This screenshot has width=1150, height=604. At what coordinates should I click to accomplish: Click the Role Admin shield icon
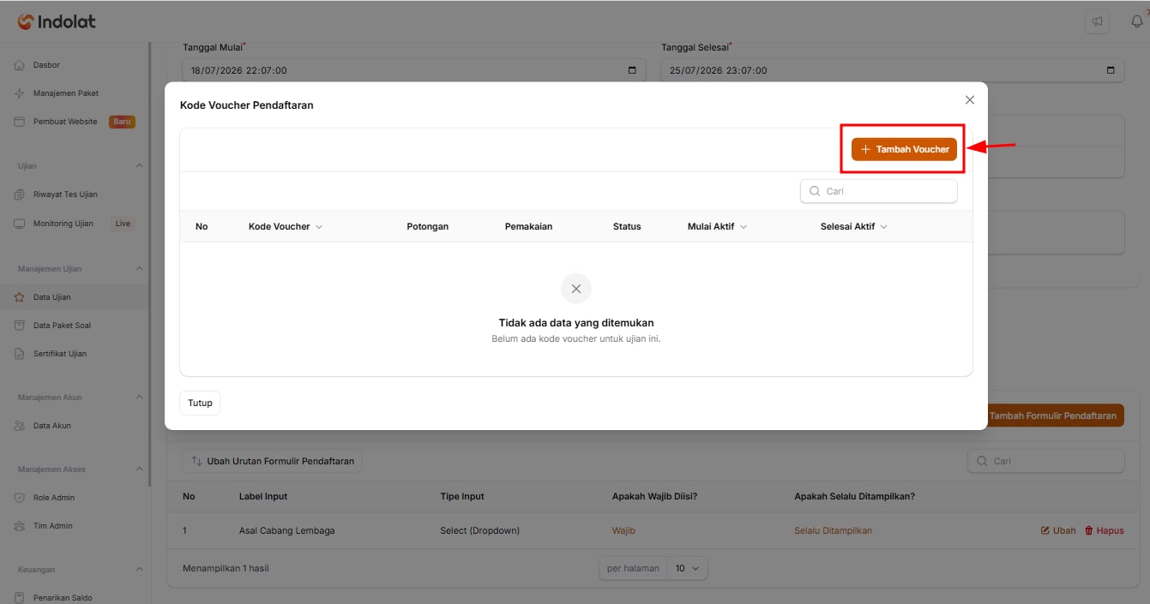click(19, 498)
